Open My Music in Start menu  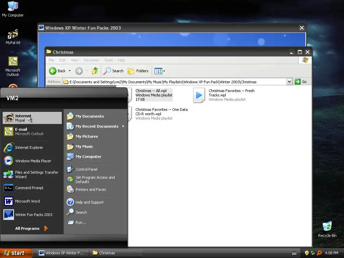96,146
